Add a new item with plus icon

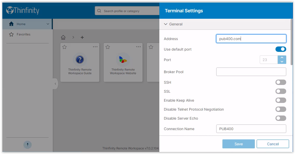(82, 37)
